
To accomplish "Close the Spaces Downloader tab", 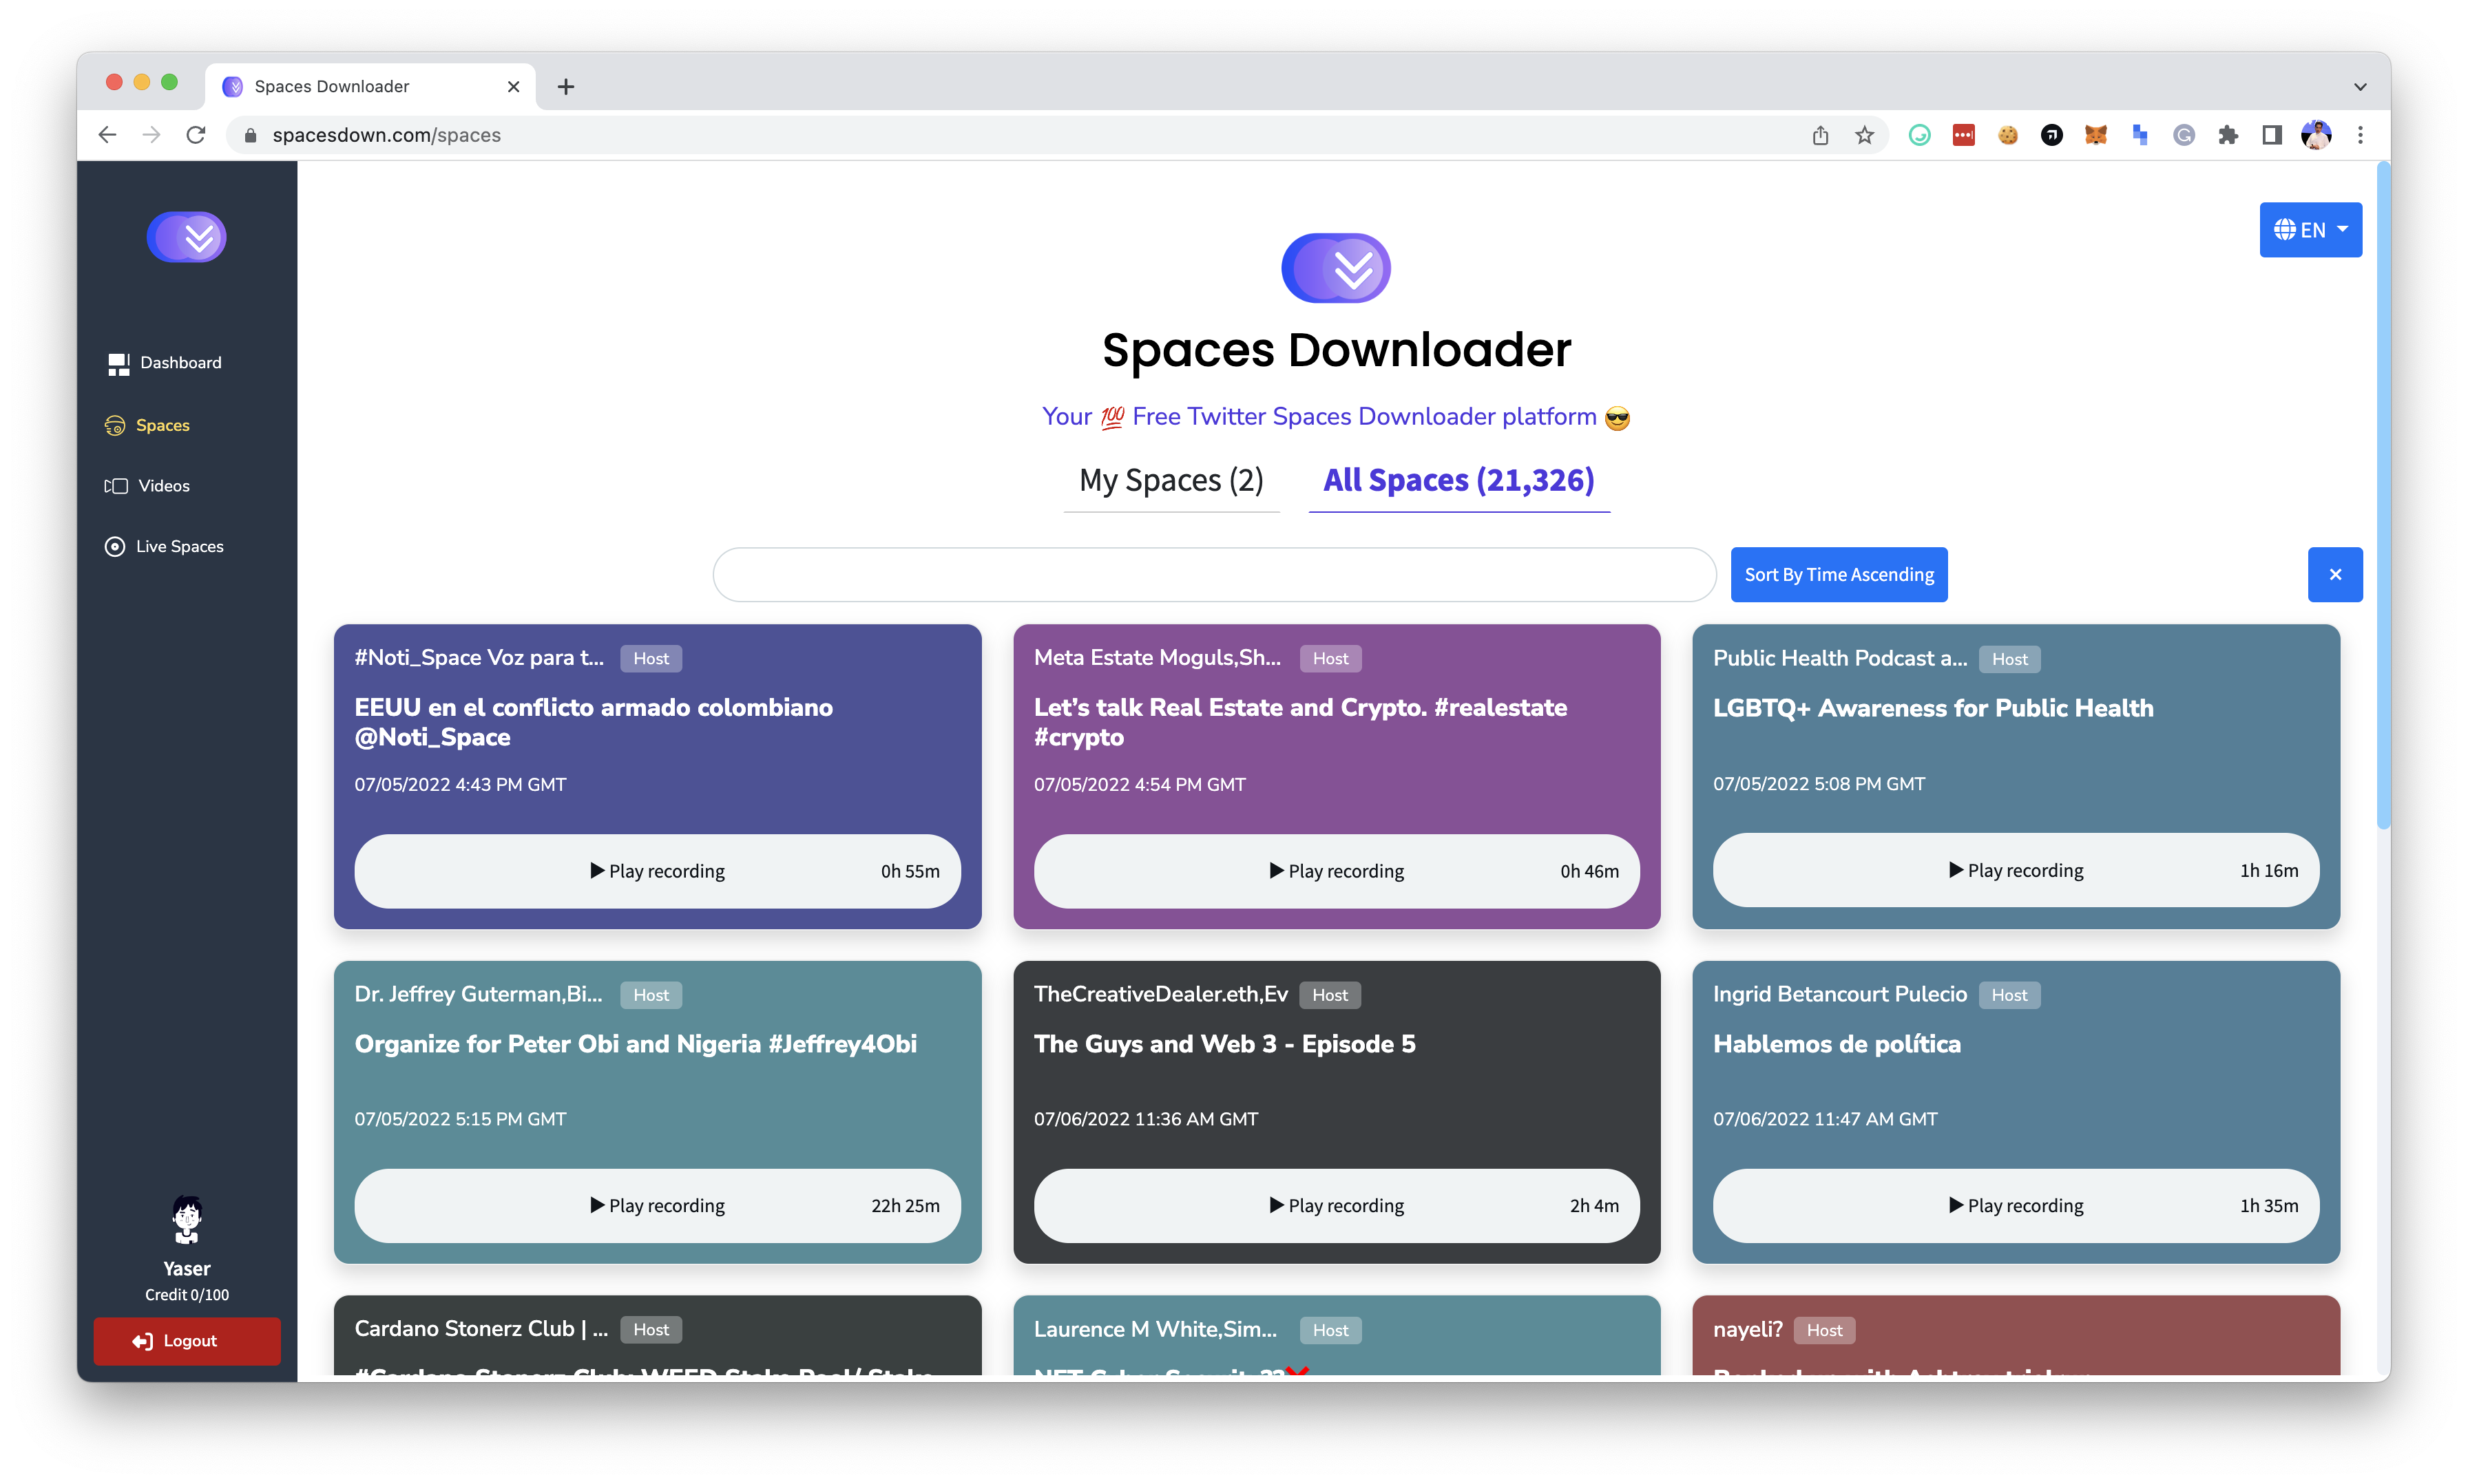I will coord(513,87).
